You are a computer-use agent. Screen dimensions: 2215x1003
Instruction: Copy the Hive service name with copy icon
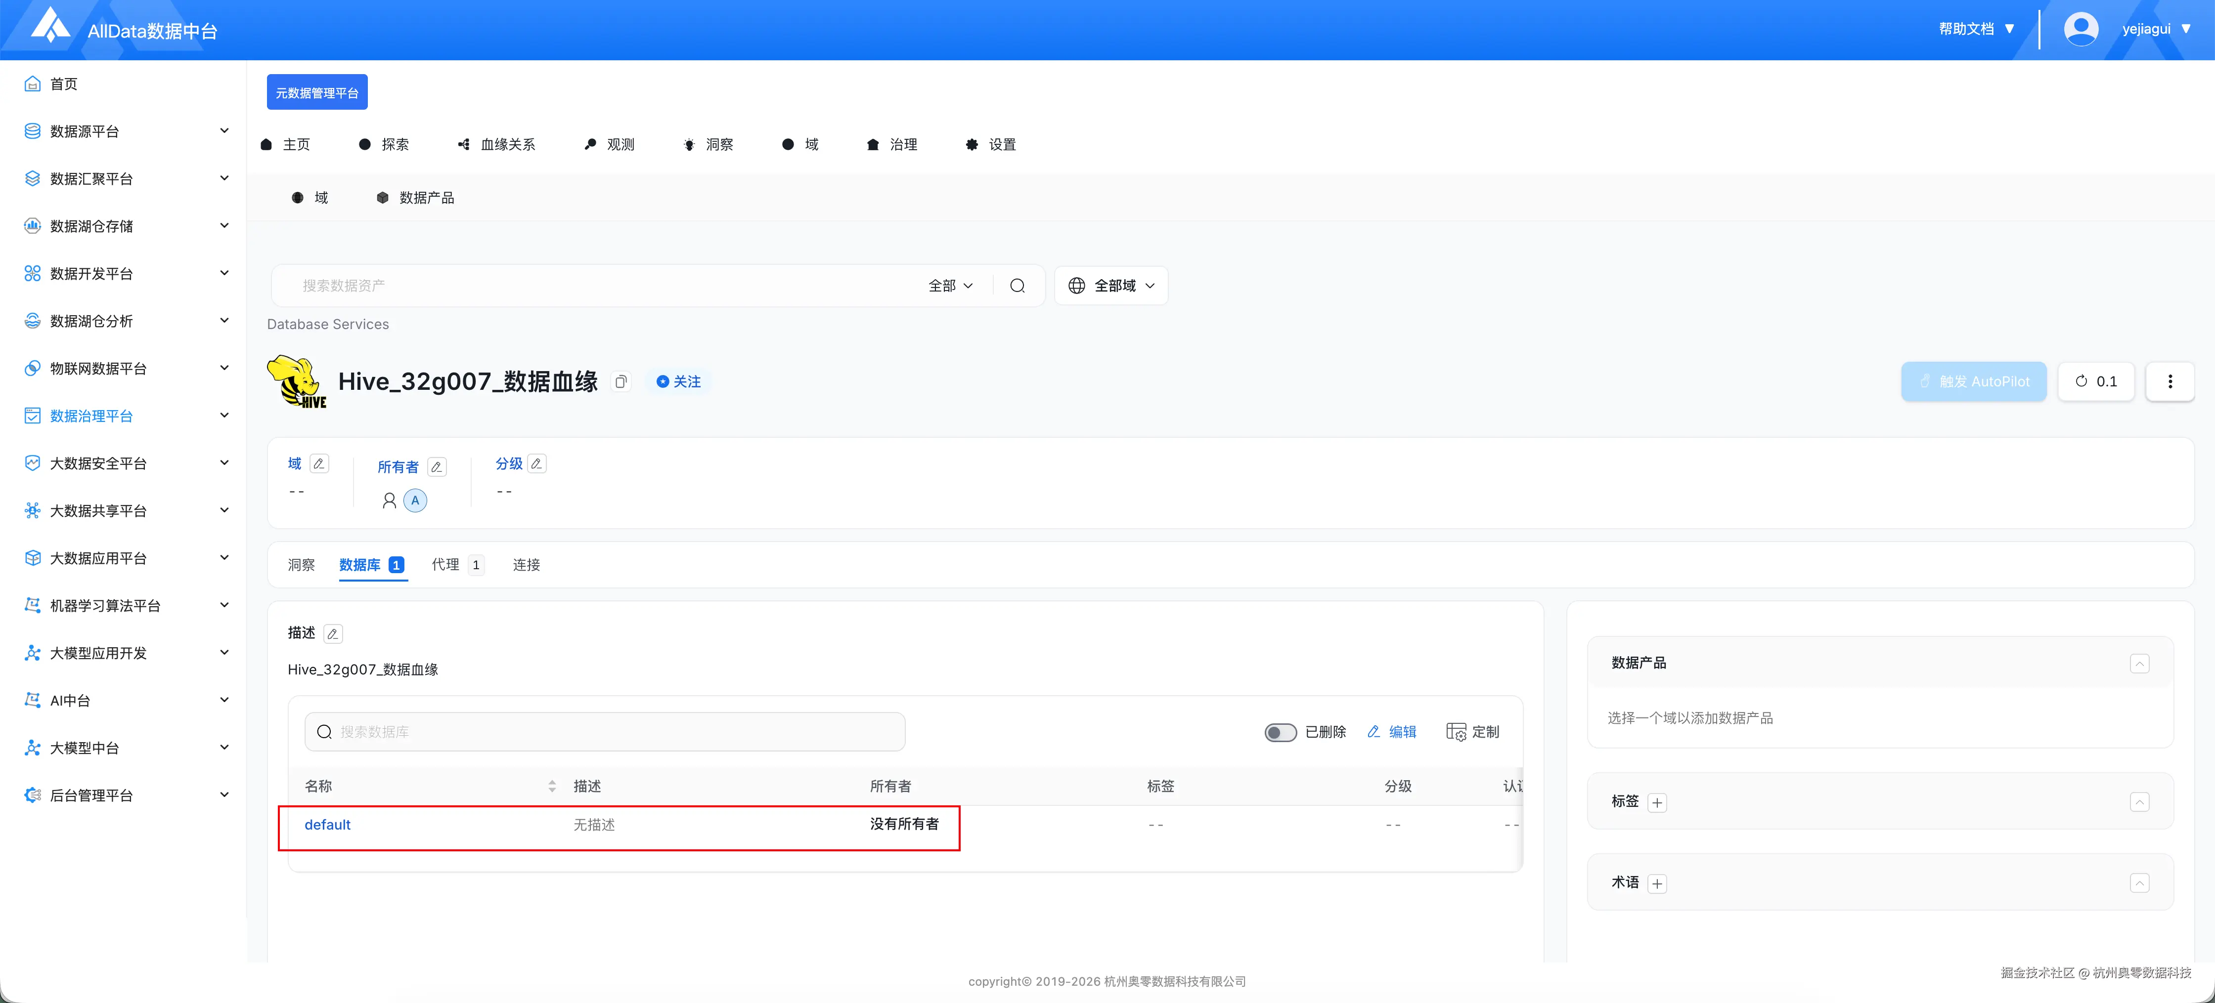click(x=621, y=381)
